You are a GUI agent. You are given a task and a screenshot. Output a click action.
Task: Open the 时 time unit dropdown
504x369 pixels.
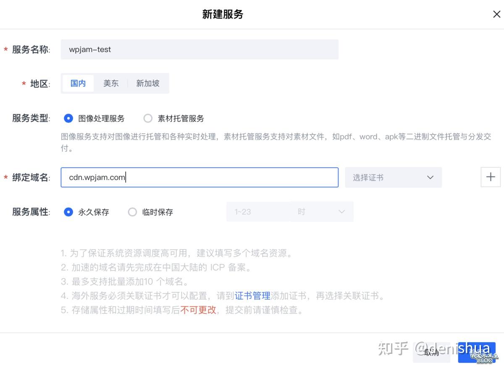click(x=322, y=211)
